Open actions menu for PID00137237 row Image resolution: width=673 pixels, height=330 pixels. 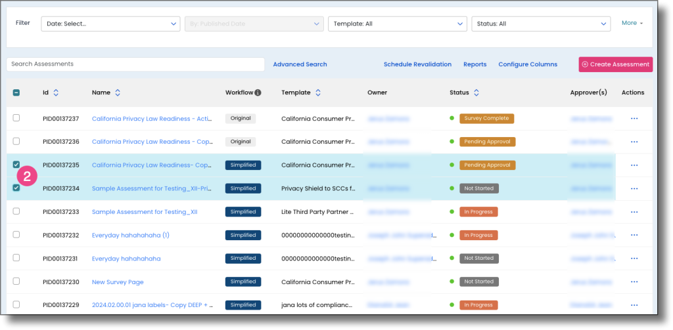point(634,119)
